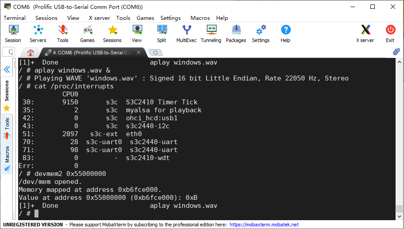Close the COM6 session tab

(x=139, y=53)
